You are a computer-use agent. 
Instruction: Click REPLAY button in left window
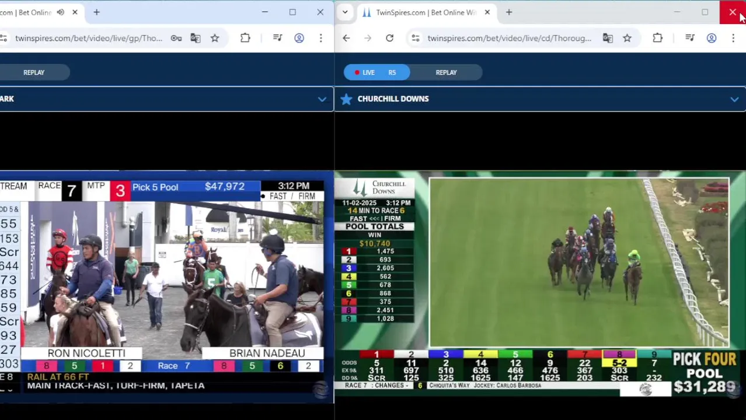(x=34, y=72)
